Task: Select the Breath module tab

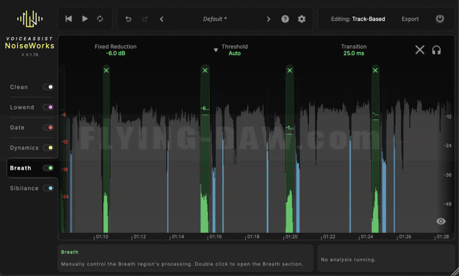Action: (21, 168)
